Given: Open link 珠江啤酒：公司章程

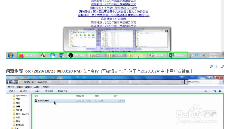Looking at the screenshot, I should (114, 19).
